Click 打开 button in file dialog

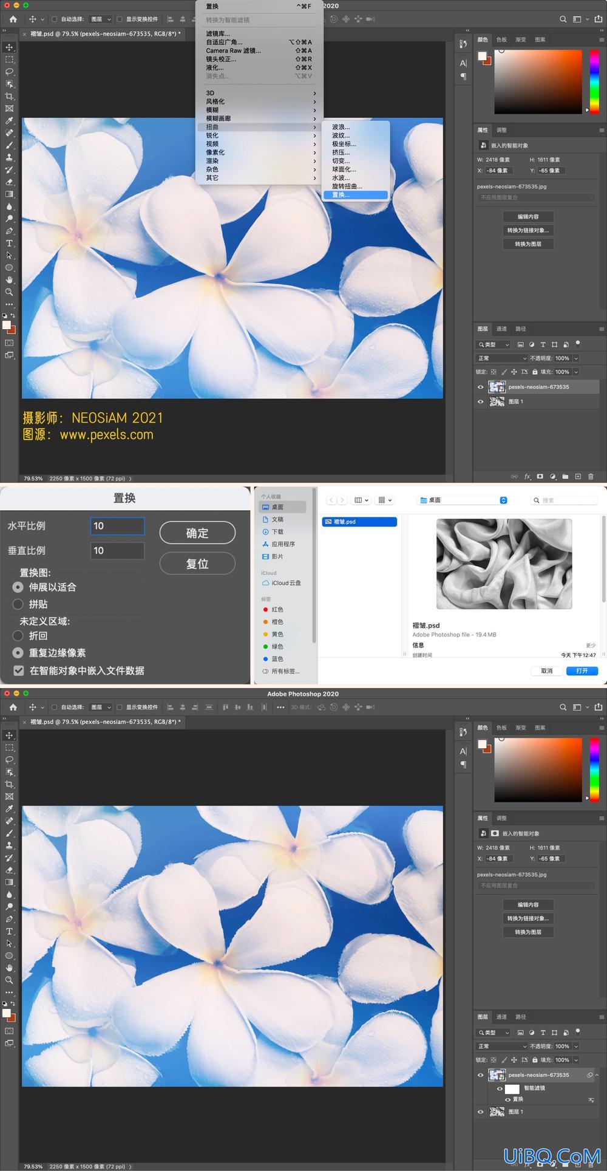(582, 671)
